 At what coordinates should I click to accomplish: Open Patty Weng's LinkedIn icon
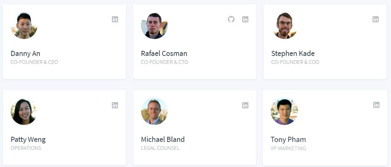115,105
